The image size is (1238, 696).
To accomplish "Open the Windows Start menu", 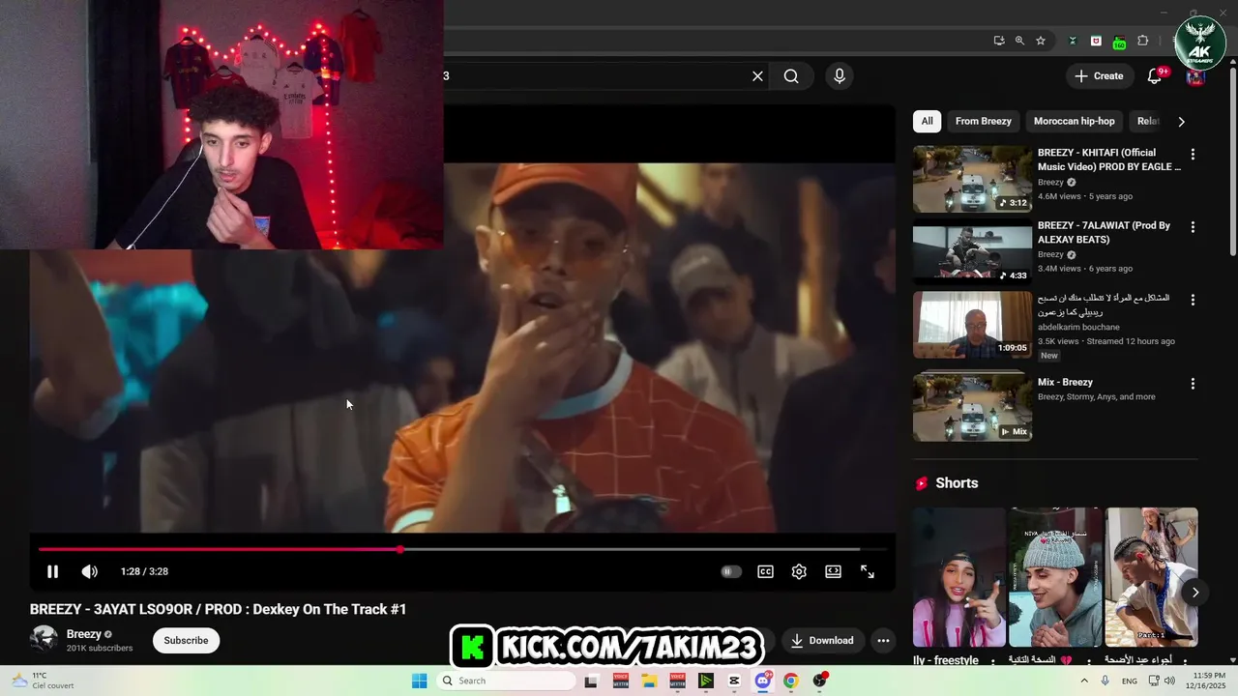I will (419, 681).
